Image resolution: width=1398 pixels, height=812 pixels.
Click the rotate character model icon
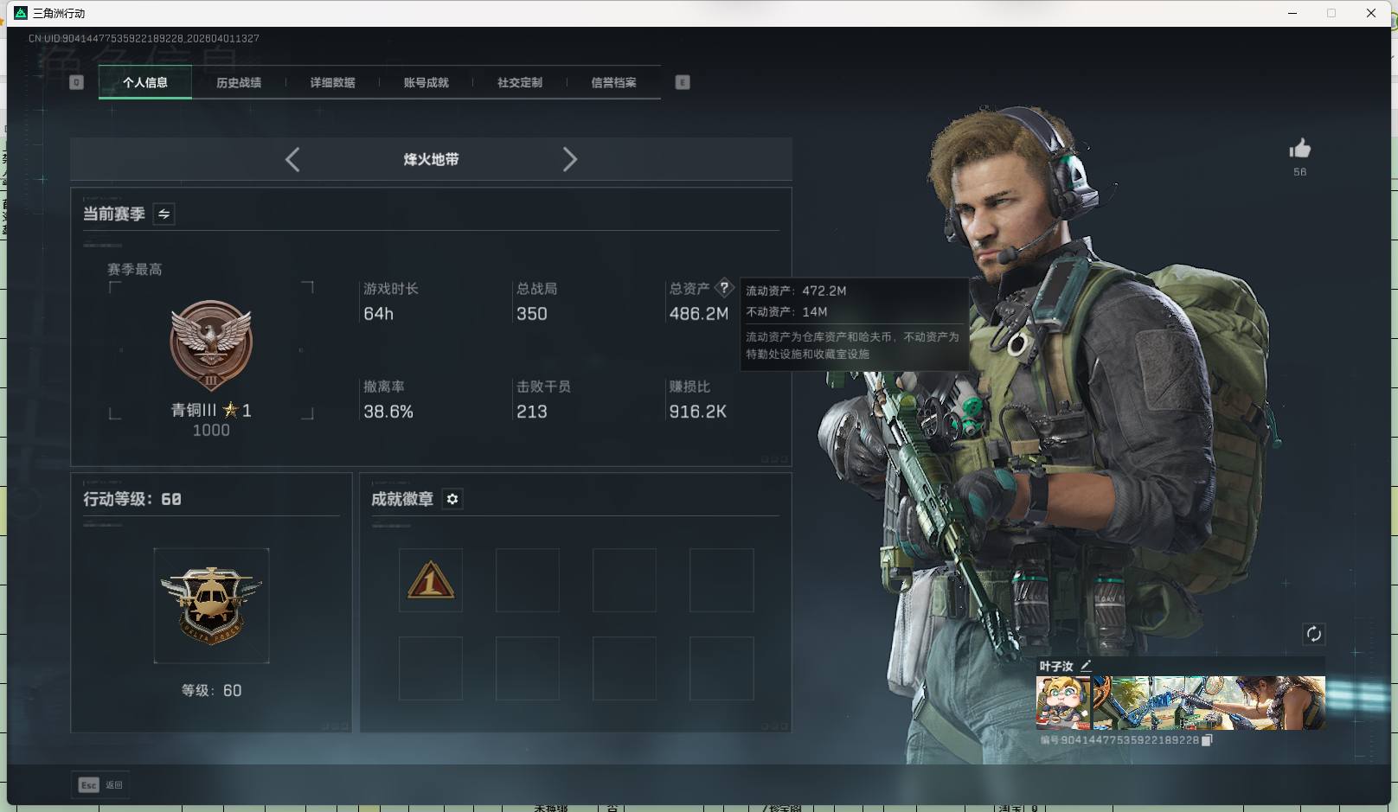click(x=1313, y=634)
